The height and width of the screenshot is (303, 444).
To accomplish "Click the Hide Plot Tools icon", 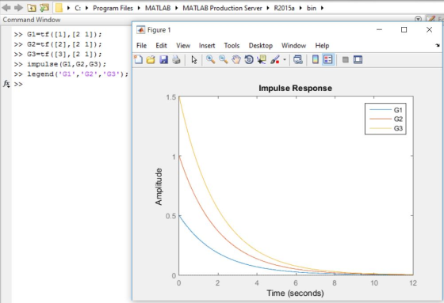I will tap(345, 59).
